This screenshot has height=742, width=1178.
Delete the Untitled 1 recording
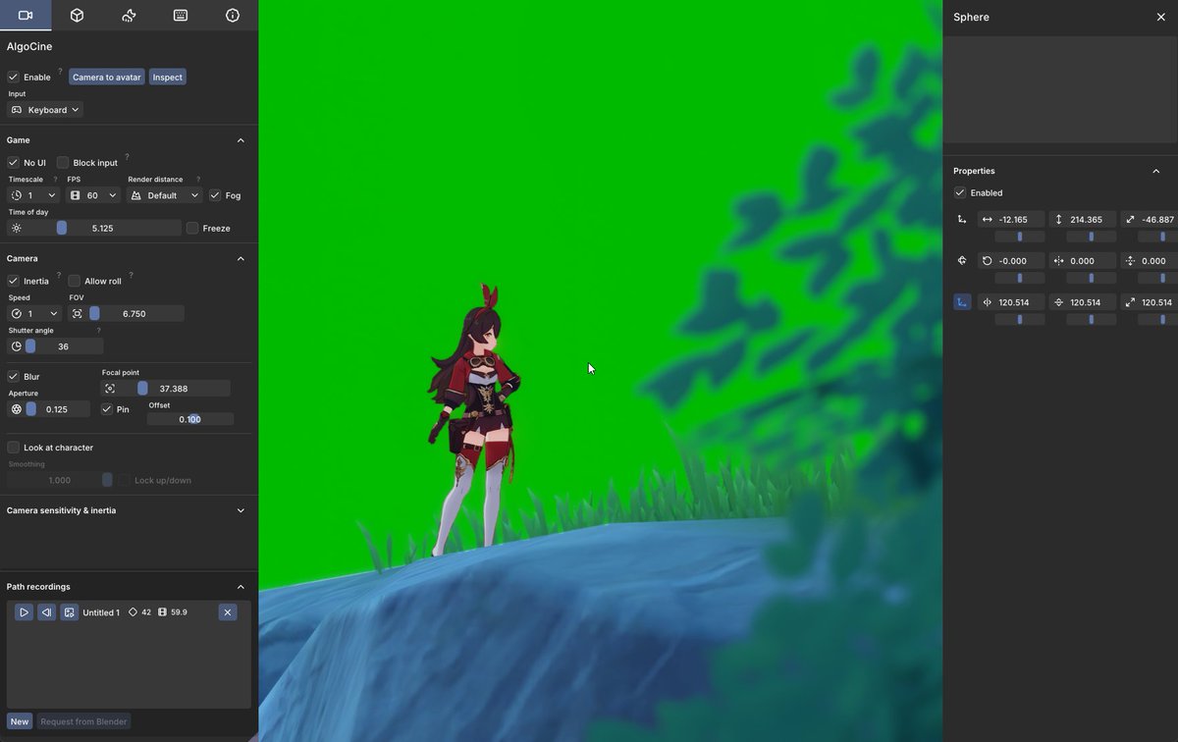[227, 612]
